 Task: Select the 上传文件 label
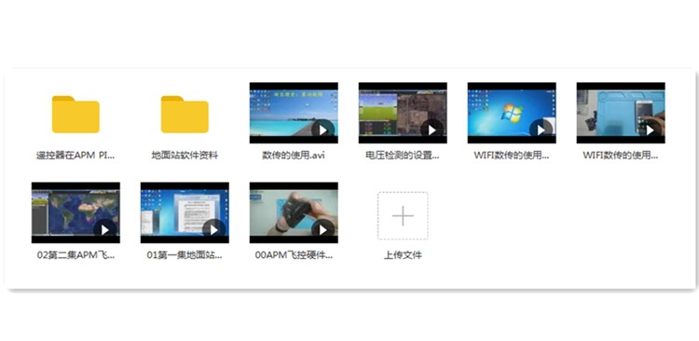click(x=403, y=255)
